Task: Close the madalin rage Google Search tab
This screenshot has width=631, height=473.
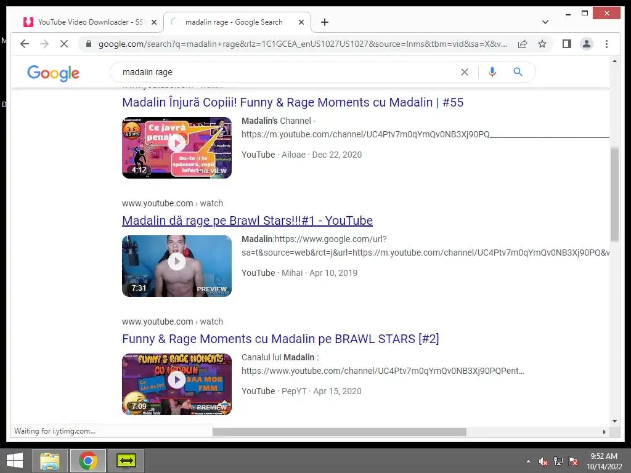Action: tap(301, 22)
